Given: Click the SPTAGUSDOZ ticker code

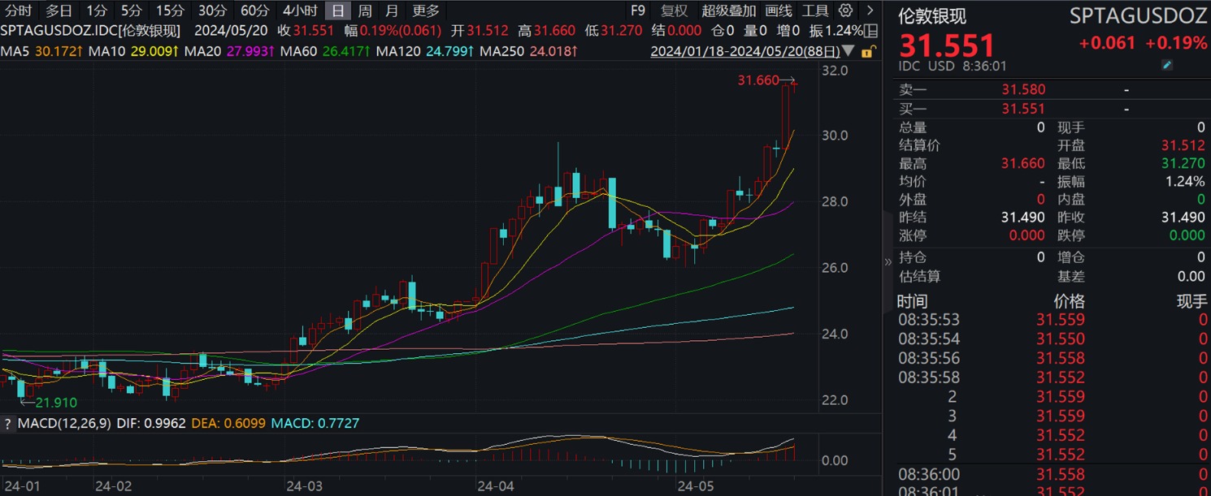Looking at the screenshot, I should (x=1138, y=15).
